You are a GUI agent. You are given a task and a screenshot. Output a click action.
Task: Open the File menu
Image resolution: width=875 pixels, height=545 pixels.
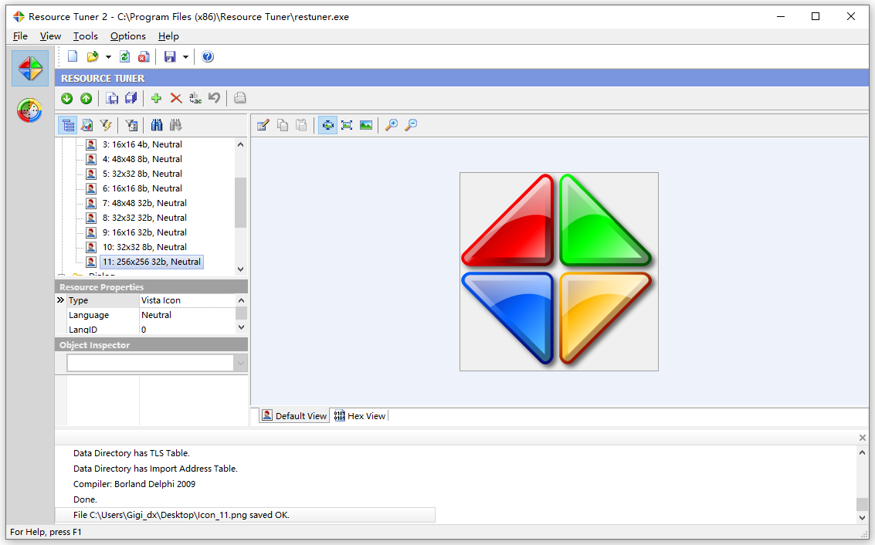coord(20,36)
